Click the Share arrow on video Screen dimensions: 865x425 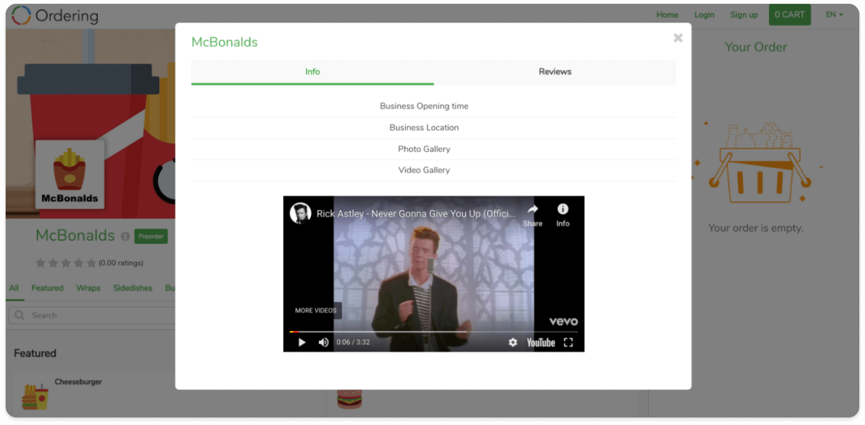pyautogui.click(x=533, y=214)
